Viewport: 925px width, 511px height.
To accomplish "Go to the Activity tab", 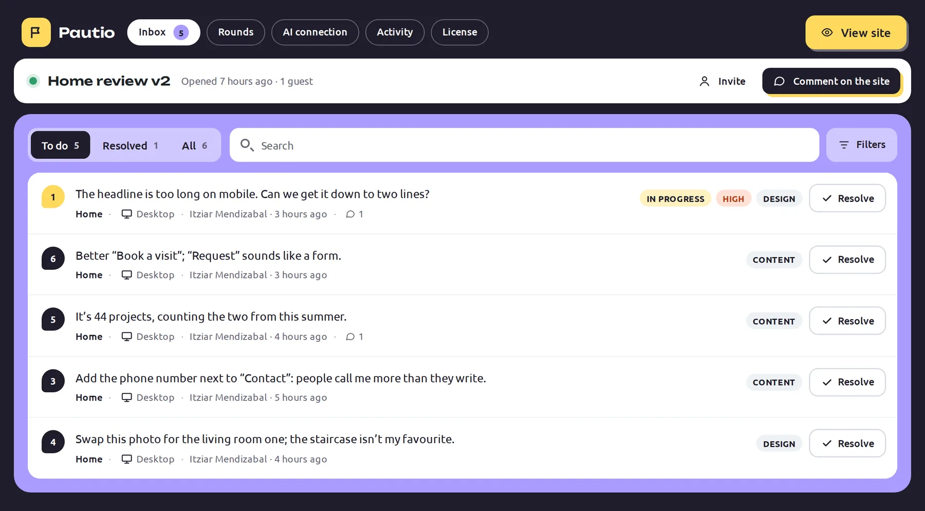I will [x=395, y=32].
